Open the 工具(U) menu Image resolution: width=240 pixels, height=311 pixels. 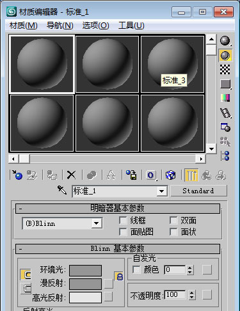coord(131,26)
